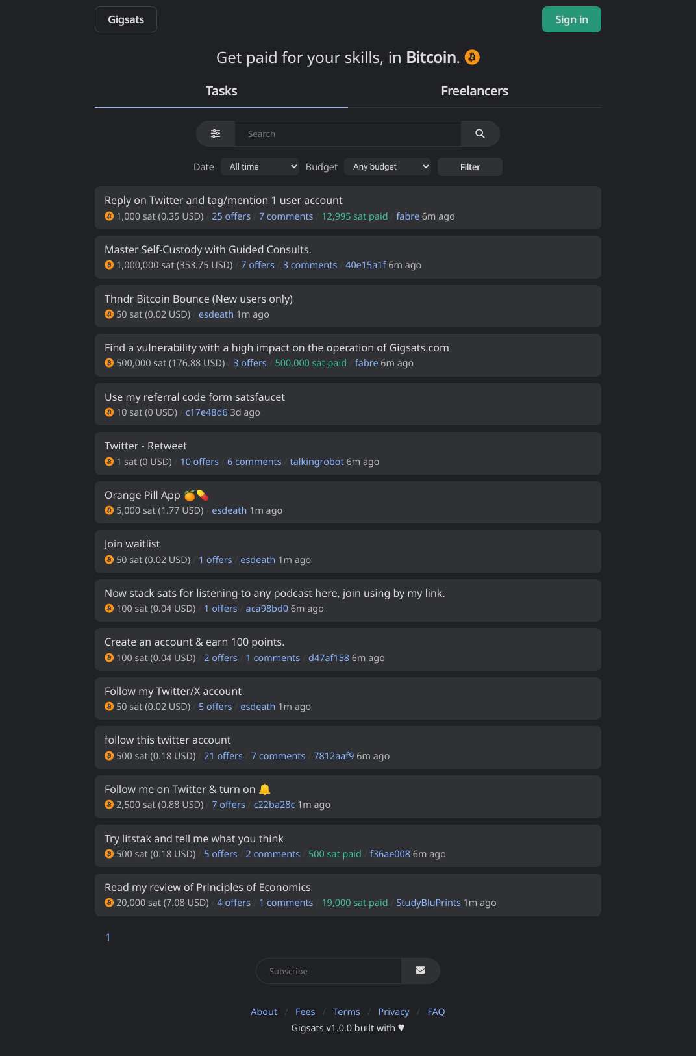This screenshot has width=696, height=1056.
Task: Click Bitcoin coin icon beside 1,000,000 sat
Action: 109,265
